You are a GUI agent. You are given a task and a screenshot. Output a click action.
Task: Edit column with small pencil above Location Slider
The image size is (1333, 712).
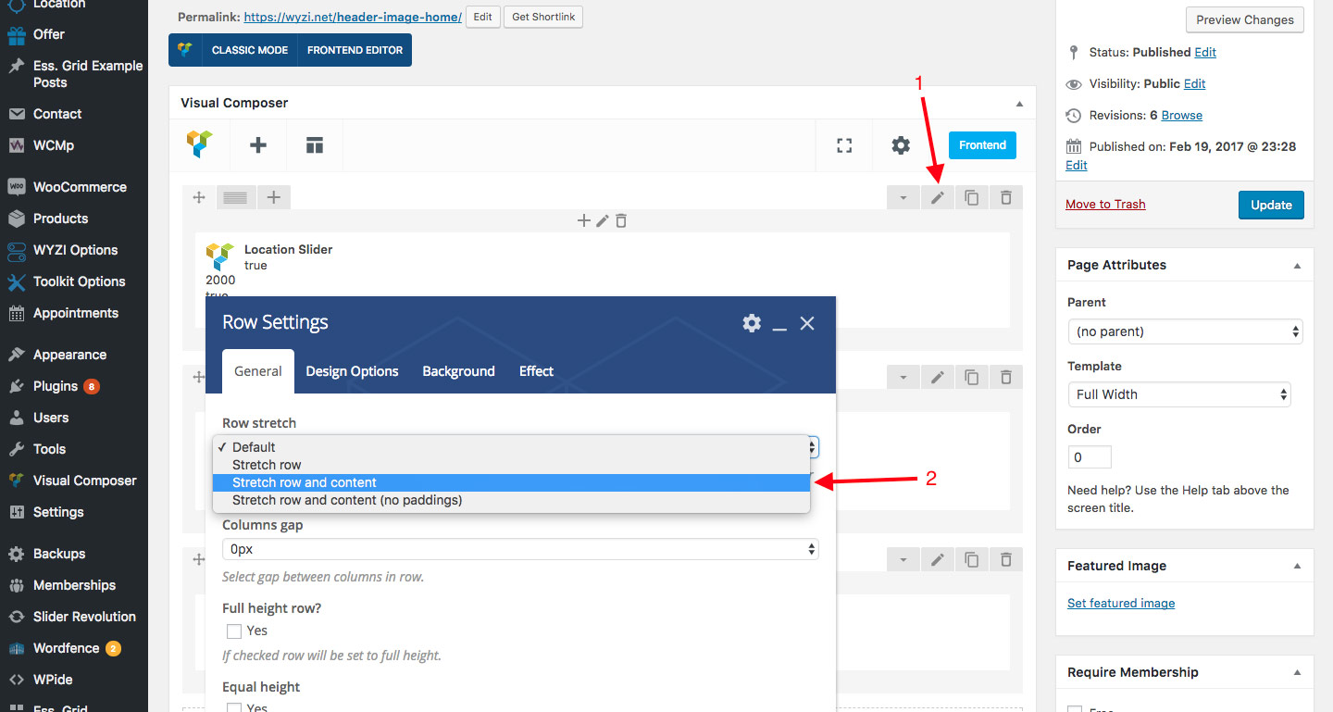pos(603,220)
